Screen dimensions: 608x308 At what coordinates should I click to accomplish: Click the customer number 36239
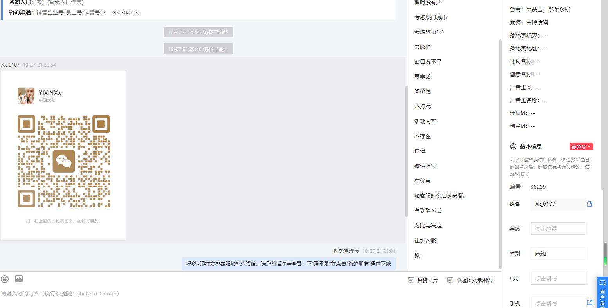(x=538, y=187)
